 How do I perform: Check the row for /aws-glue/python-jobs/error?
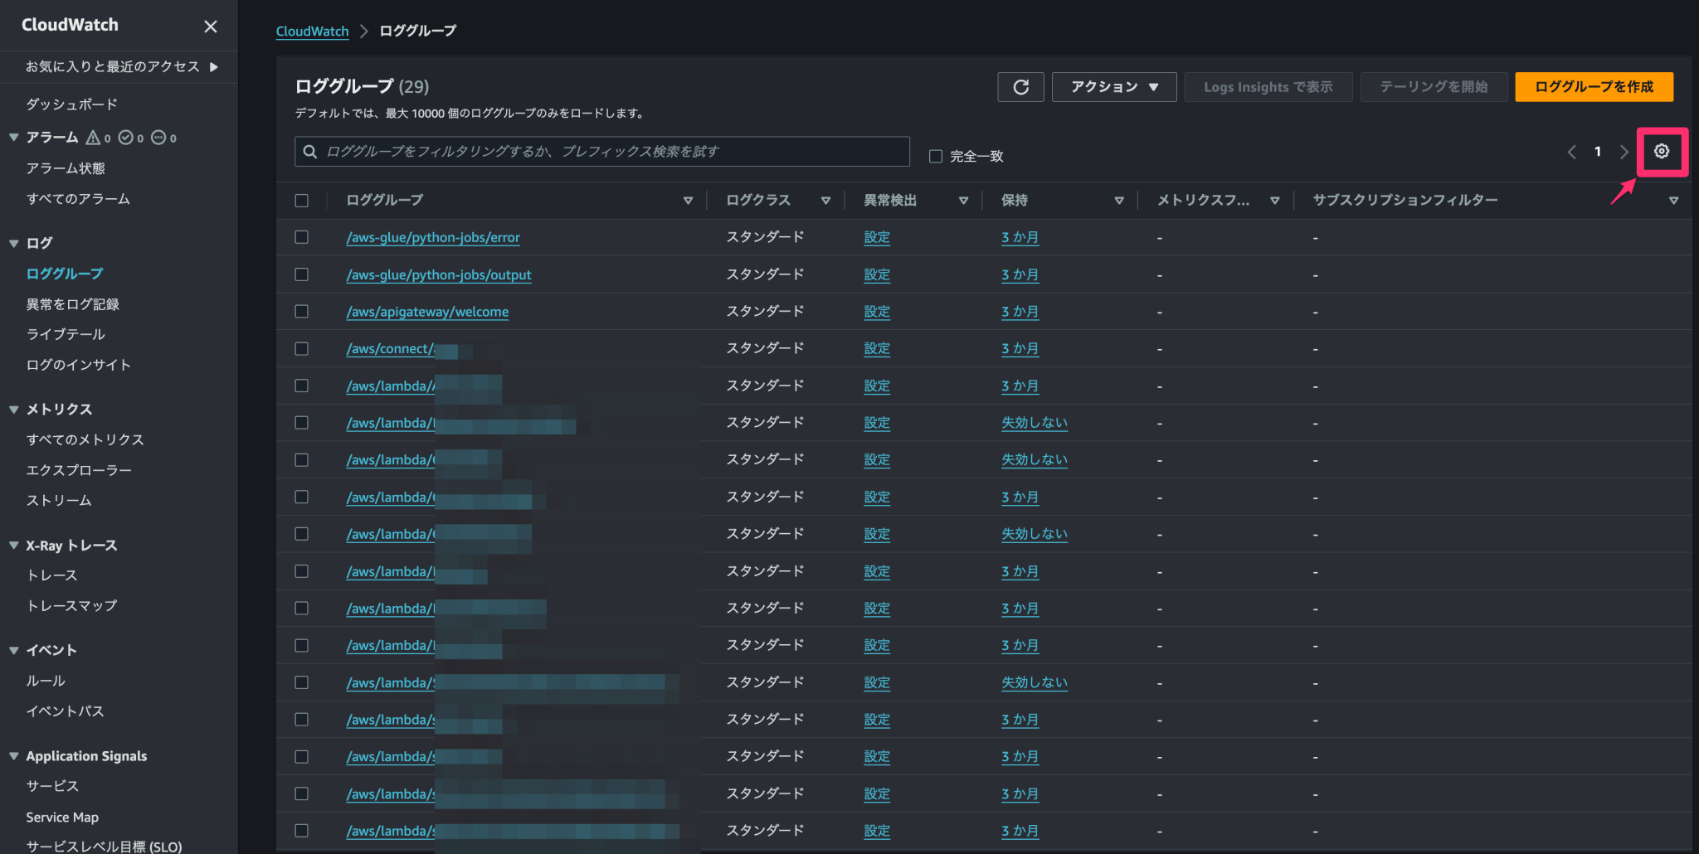tap(301, 237)
